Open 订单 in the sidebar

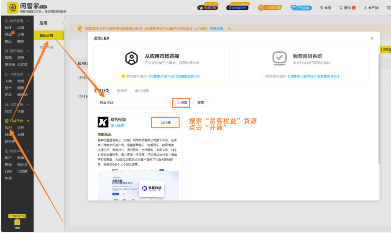(x=21, y=35)
